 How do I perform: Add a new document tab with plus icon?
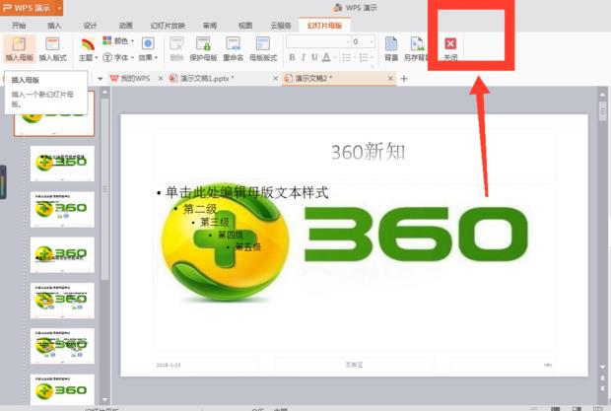click(x=404, y=79)
